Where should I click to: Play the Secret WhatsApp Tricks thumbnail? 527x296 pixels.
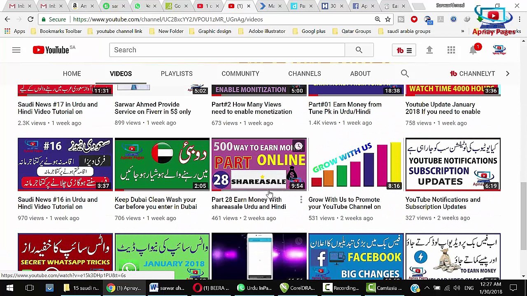point(65,257)
